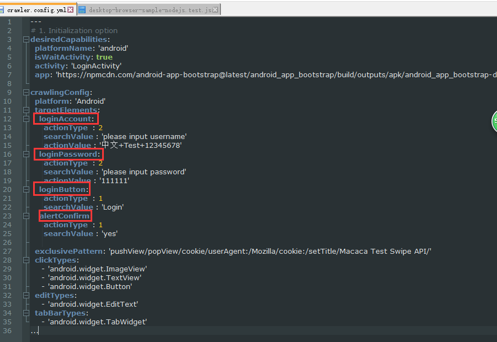Click 'android.widget.TextView' entry

point(94,278)
